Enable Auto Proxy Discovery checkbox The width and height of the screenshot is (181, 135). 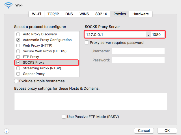pos(18,34)
